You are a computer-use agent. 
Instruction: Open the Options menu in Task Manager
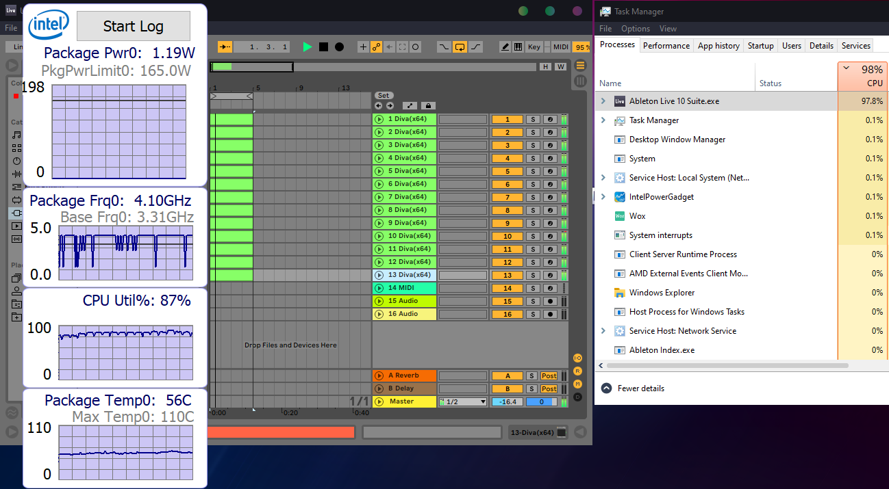point(635,29)
